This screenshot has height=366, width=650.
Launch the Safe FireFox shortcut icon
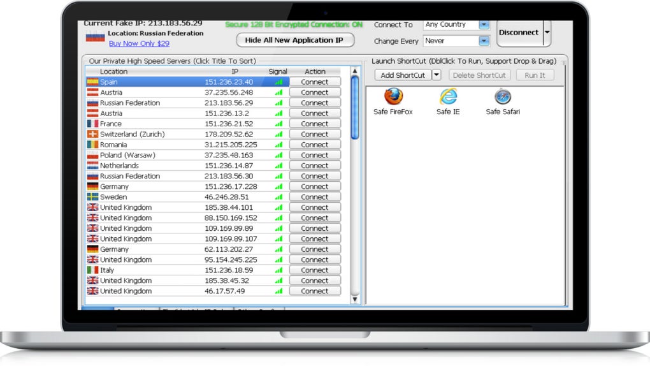point(393,97)
